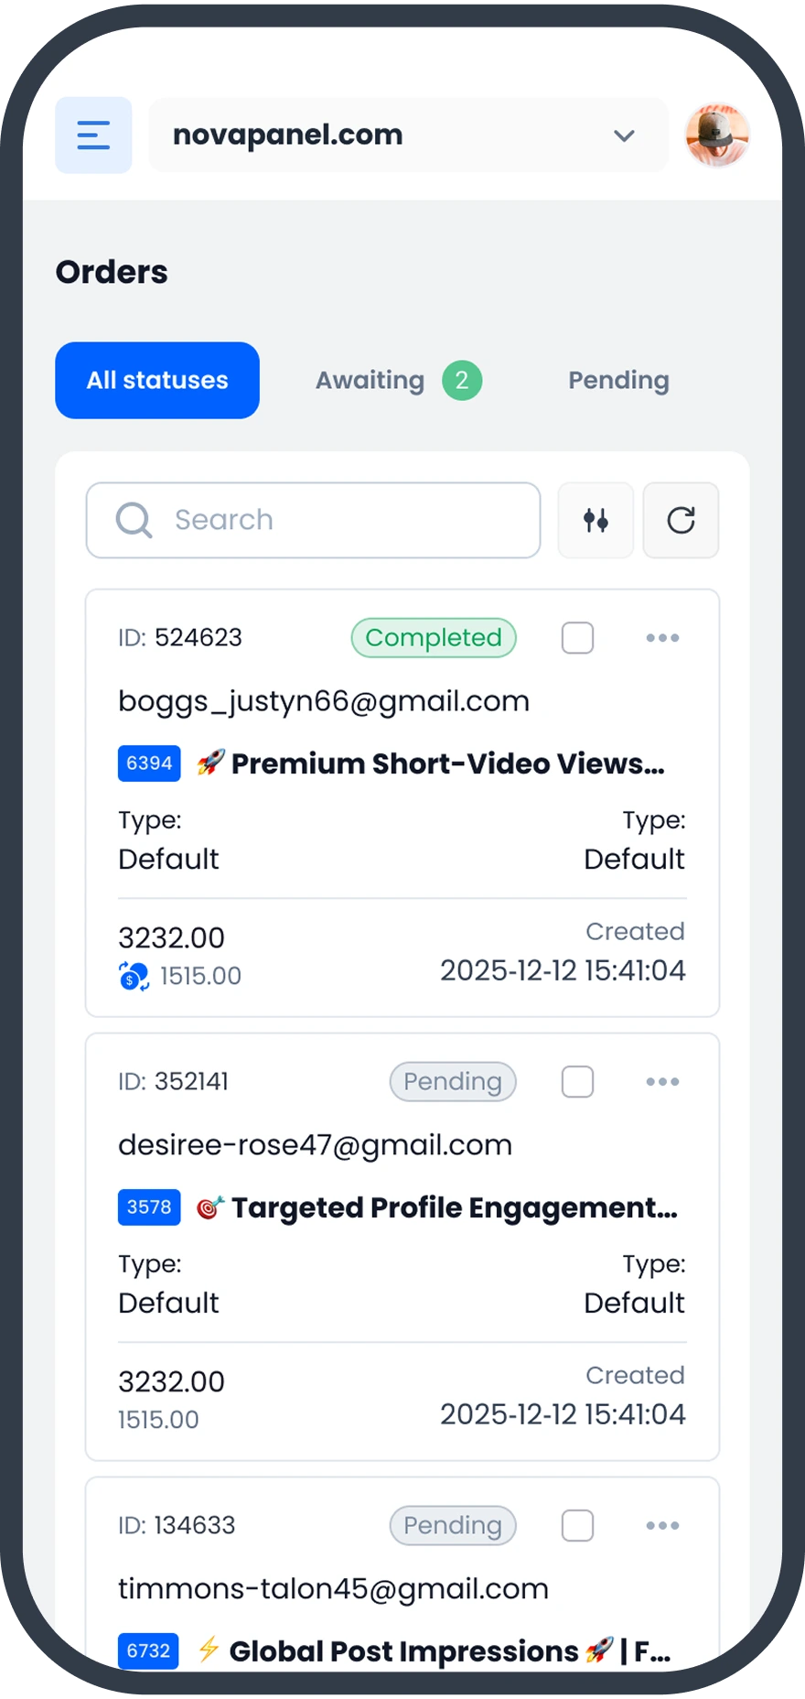The height and width of the screenshot is (1699, 805).
Task: Click value 1515.00 on order 352141
Action: pos(158,1420)
